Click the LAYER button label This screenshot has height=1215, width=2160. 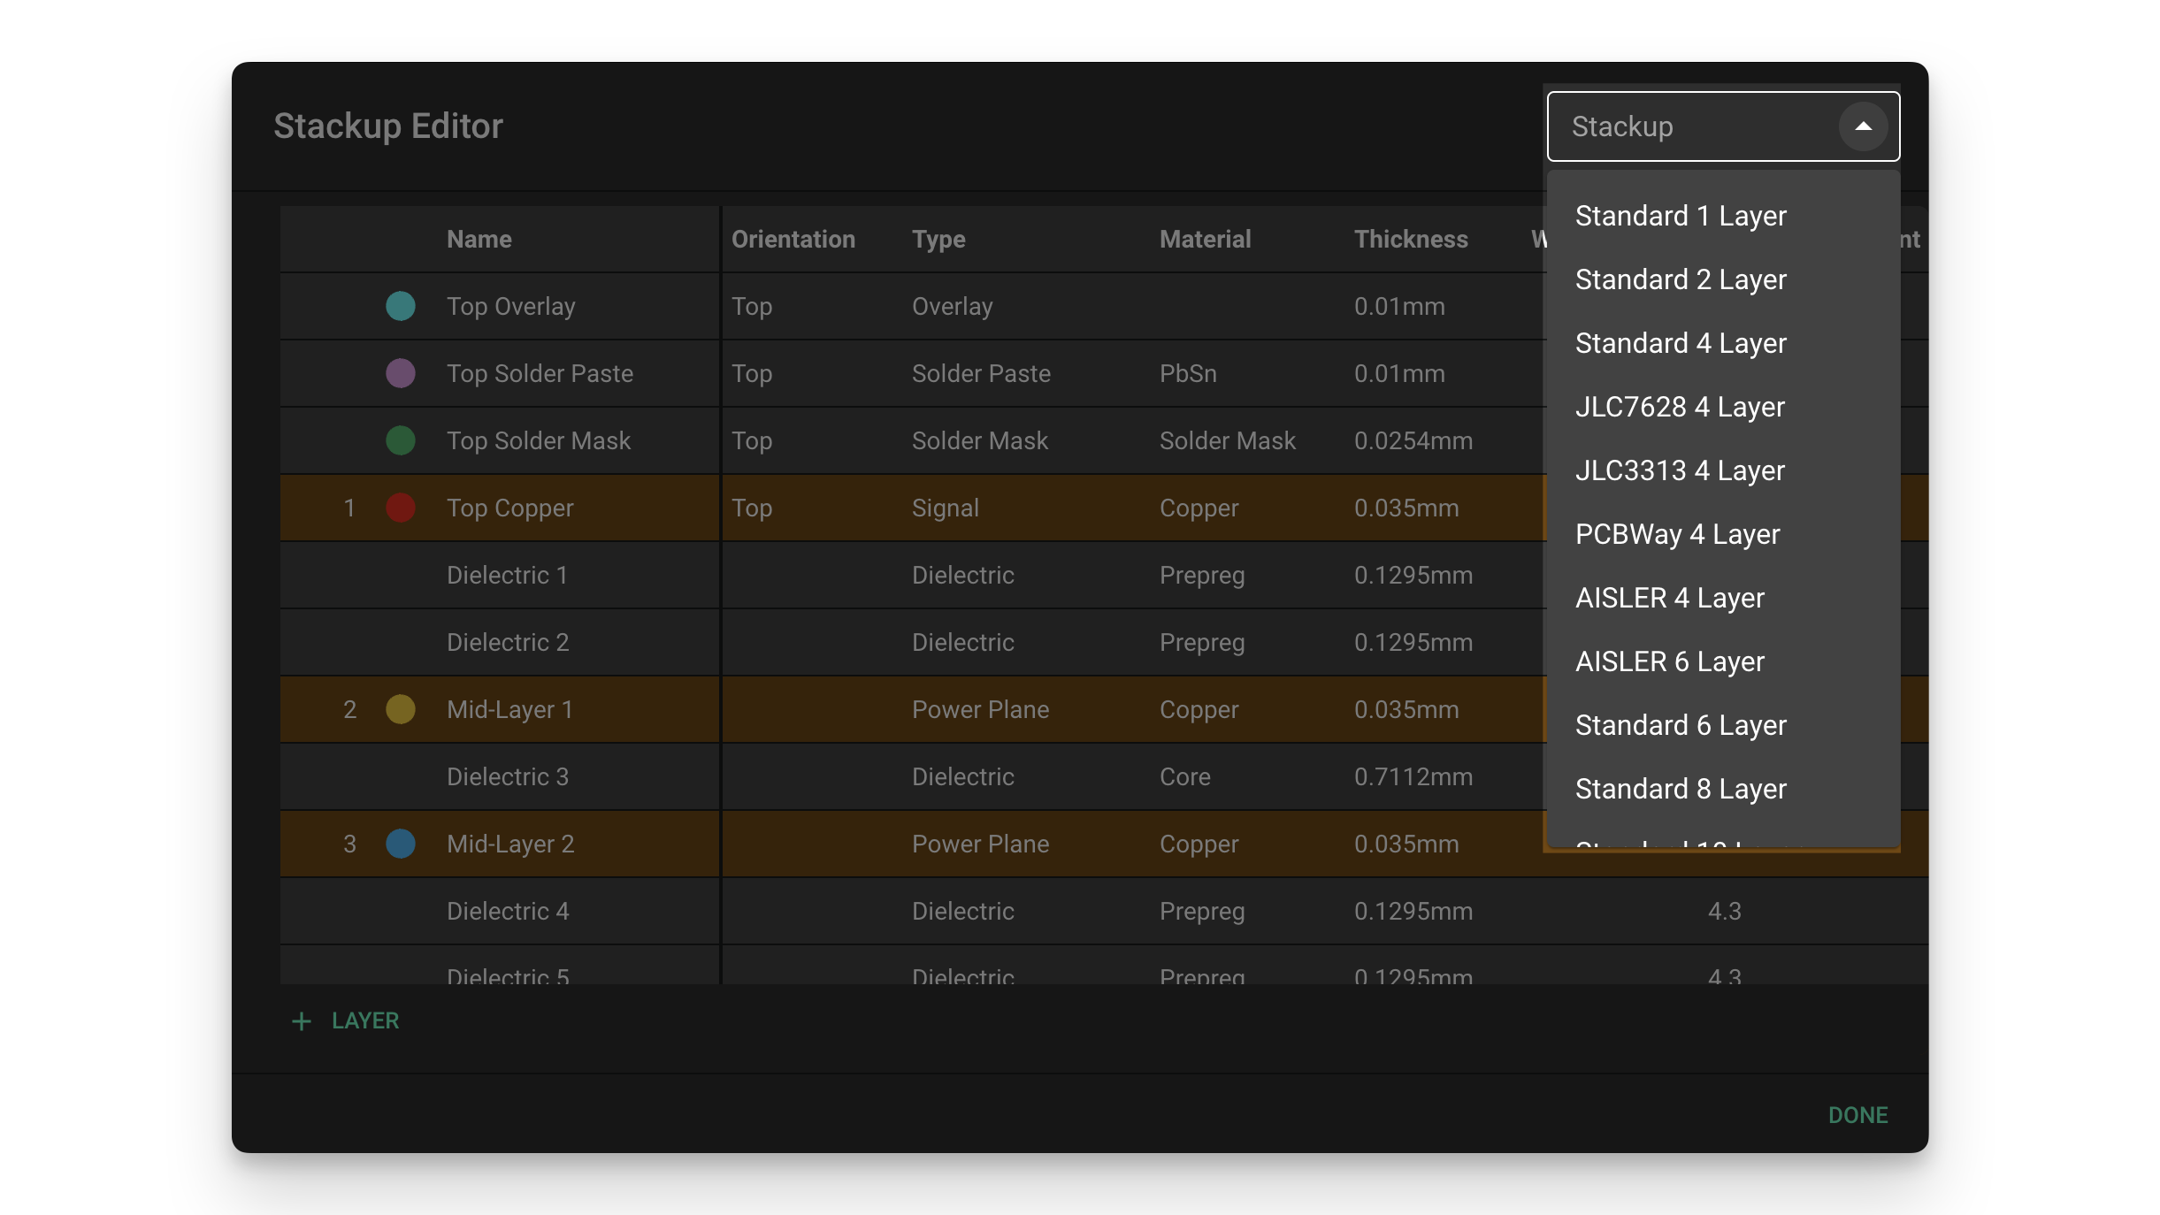click(x=365, y=1020)
